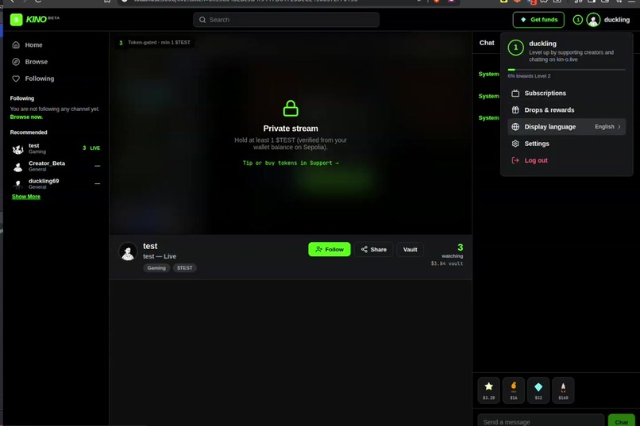Send the rocket $160 tip

(x=563, y=390)
